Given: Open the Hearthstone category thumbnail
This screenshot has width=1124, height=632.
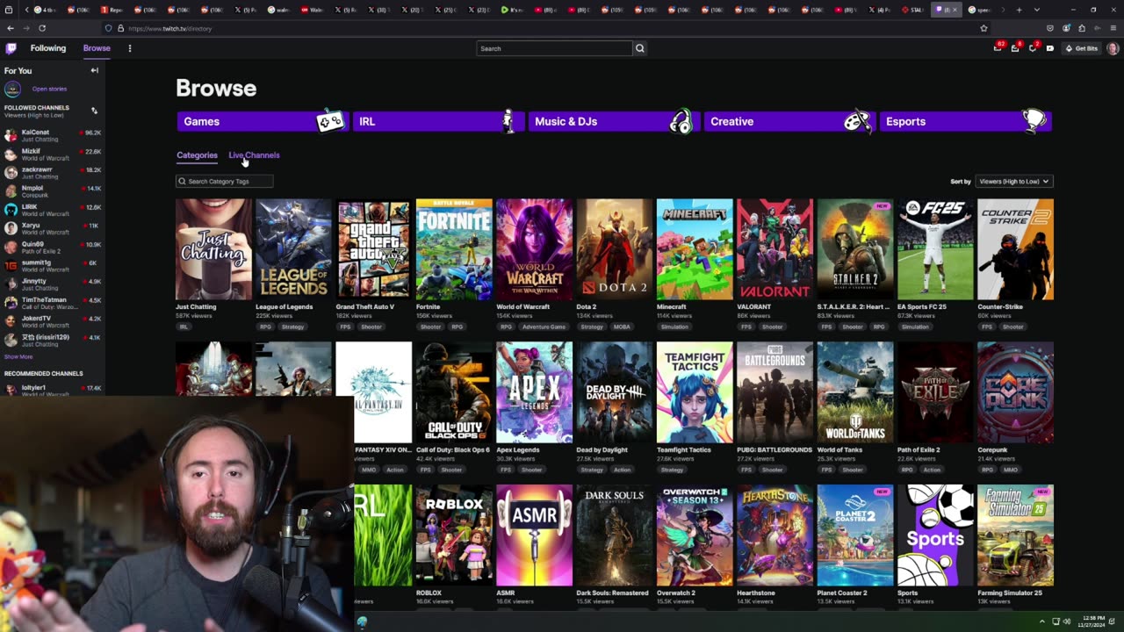Looking at the screenshot, I should point(775,535).
